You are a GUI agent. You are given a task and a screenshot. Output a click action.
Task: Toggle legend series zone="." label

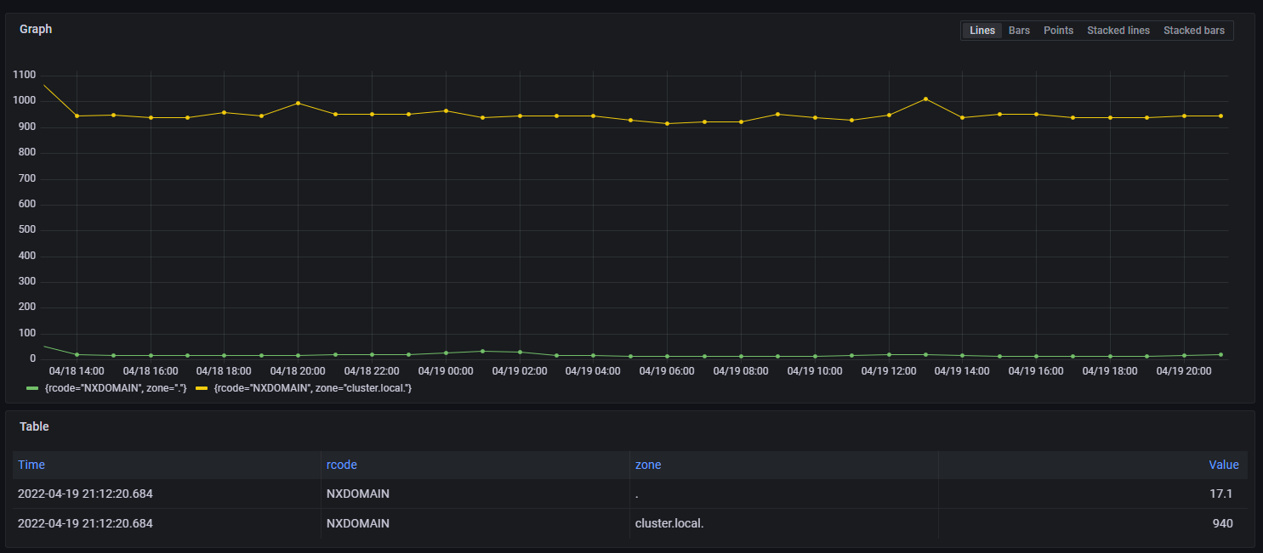(x=115, y=388)
